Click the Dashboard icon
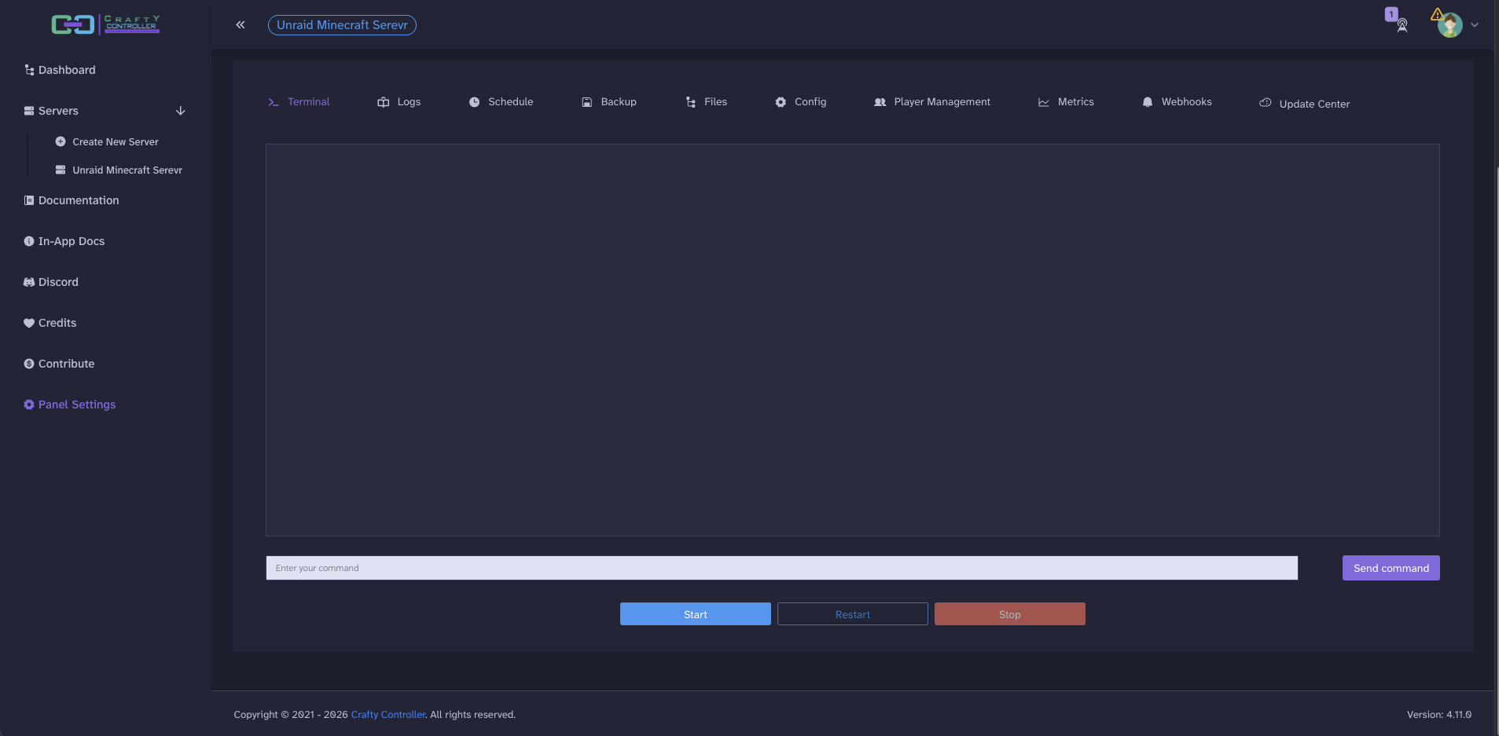 (29, 70)
